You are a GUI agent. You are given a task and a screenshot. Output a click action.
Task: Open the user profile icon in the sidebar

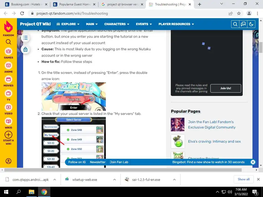coord(8,161)
